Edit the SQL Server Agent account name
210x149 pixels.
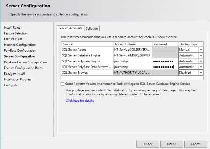(132, 50)
